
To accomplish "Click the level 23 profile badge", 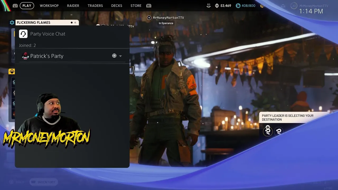I will click(x=294, y=6).
